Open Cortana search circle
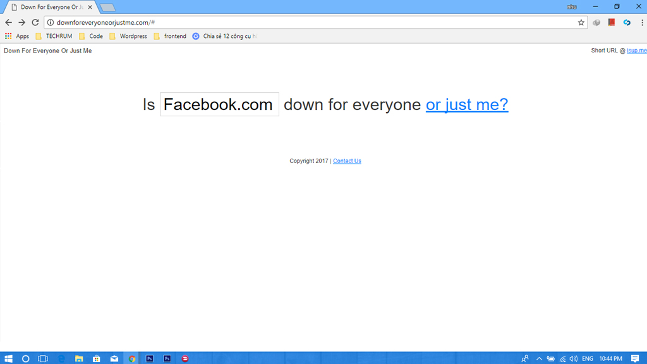 click(x=25, y=359)
